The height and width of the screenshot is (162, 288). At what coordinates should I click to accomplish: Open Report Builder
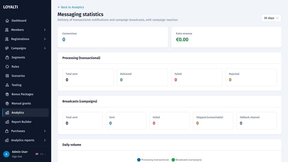(25, 122)
